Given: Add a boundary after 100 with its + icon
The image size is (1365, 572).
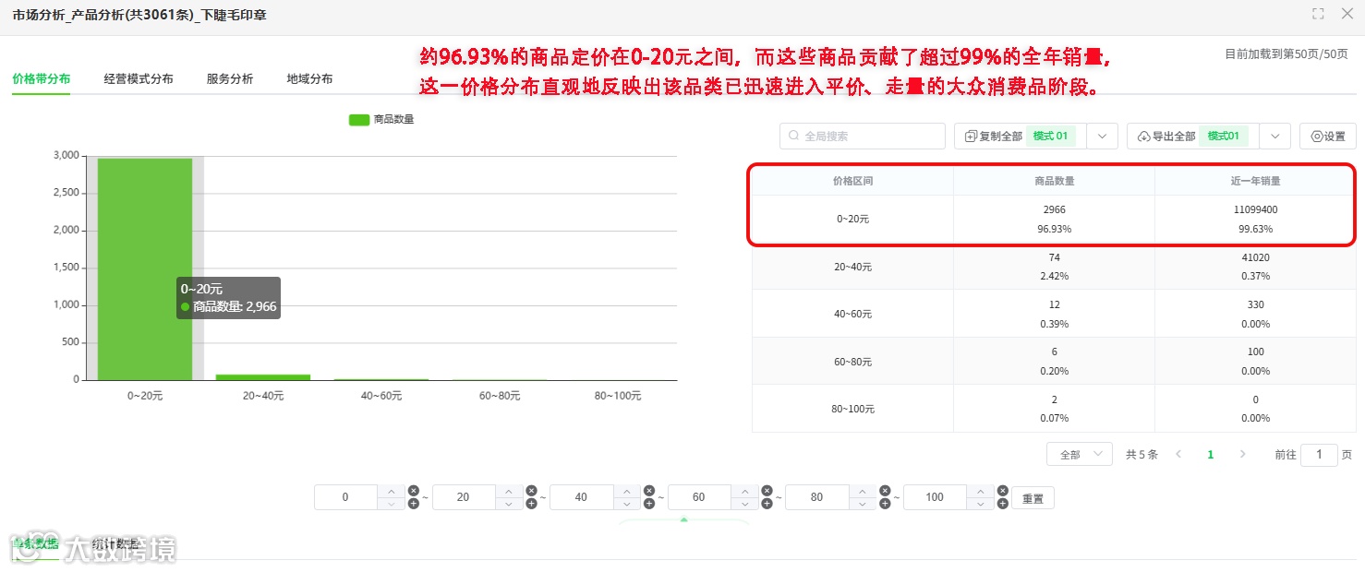Looking at the screenshot, I should (1002, 504).
